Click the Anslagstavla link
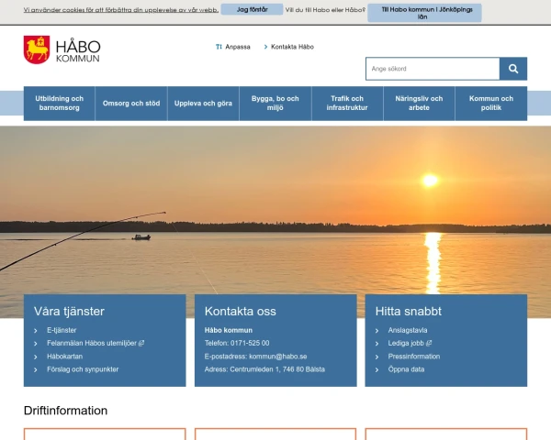Viewport: 551px width, 440px height. (x=407, y=330)
